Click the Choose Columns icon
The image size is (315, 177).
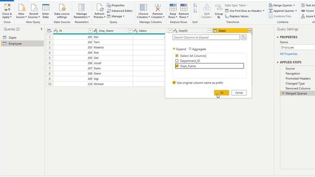coord(143,8)
